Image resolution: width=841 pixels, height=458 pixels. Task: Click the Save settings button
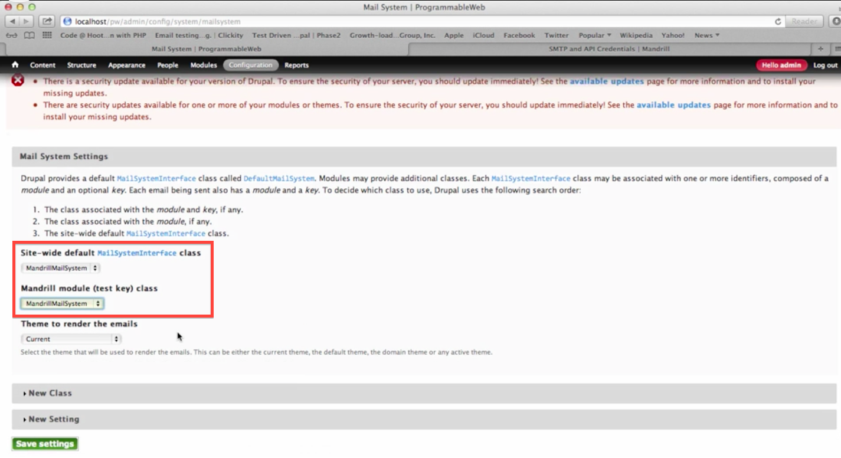[45, 444]
